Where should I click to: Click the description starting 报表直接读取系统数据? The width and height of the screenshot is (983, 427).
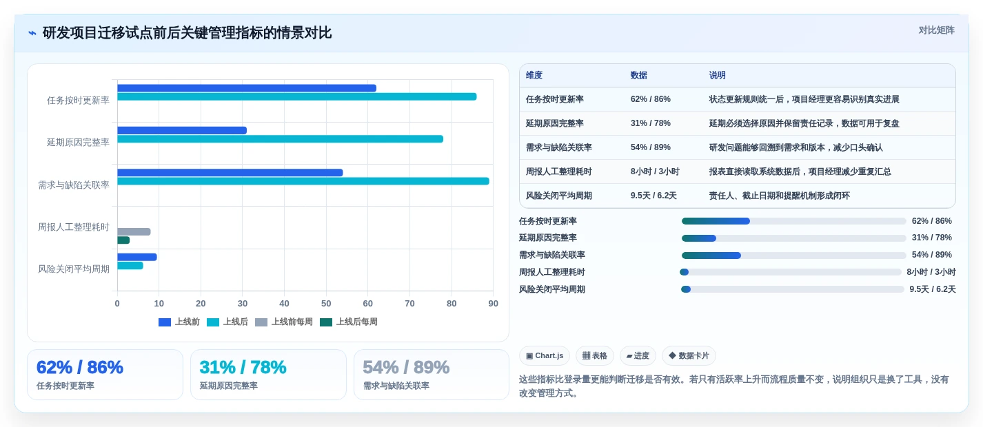(800, 171)
